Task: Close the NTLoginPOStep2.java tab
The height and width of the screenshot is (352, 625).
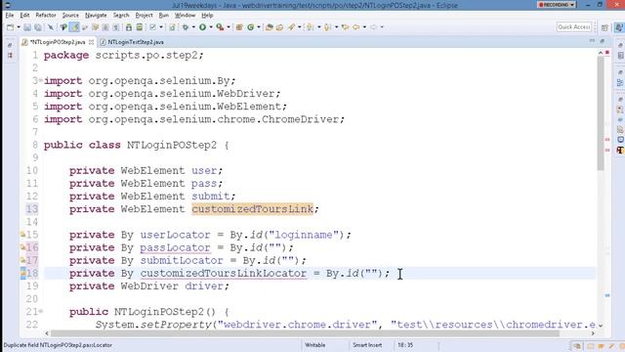Action: [91, 42]
